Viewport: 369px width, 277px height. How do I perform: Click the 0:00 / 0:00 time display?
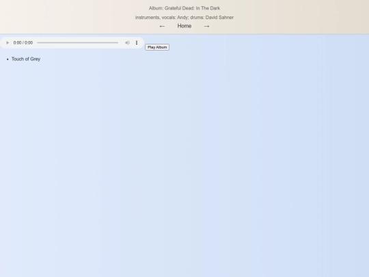23,42
